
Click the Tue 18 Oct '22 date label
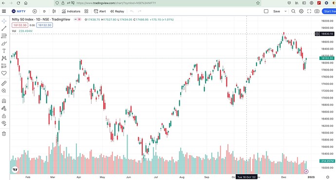pyautogui.click(x=246, y=177)
